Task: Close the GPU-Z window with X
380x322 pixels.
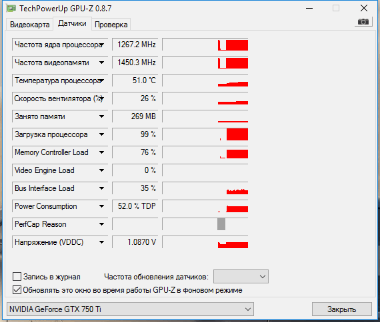Action: tap(364, 8)
